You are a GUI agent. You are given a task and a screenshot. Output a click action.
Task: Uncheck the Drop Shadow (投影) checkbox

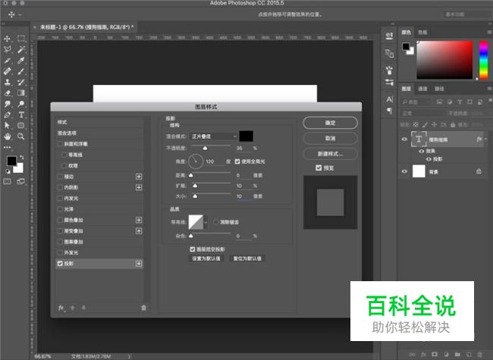60,264
